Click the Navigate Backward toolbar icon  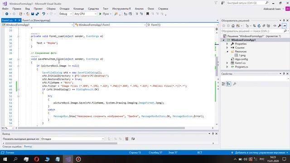7,14
